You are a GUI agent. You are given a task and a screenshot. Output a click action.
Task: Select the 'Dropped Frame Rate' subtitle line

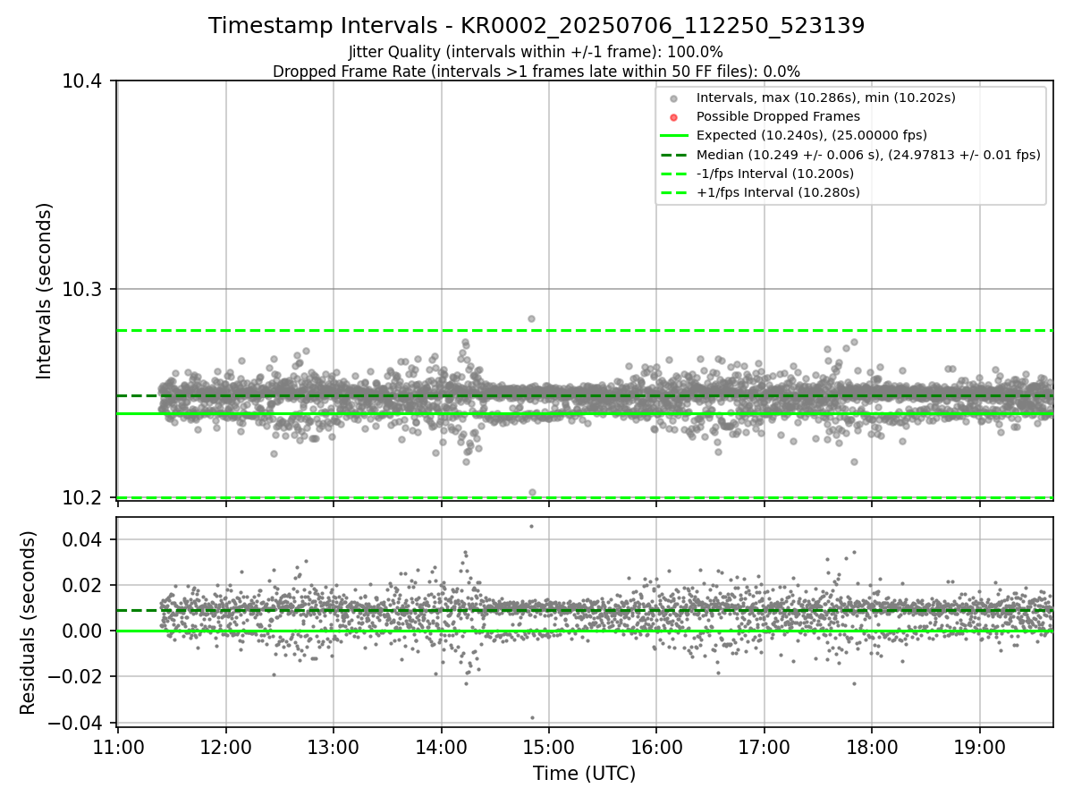pyautogui.click(x=536, y=72)
